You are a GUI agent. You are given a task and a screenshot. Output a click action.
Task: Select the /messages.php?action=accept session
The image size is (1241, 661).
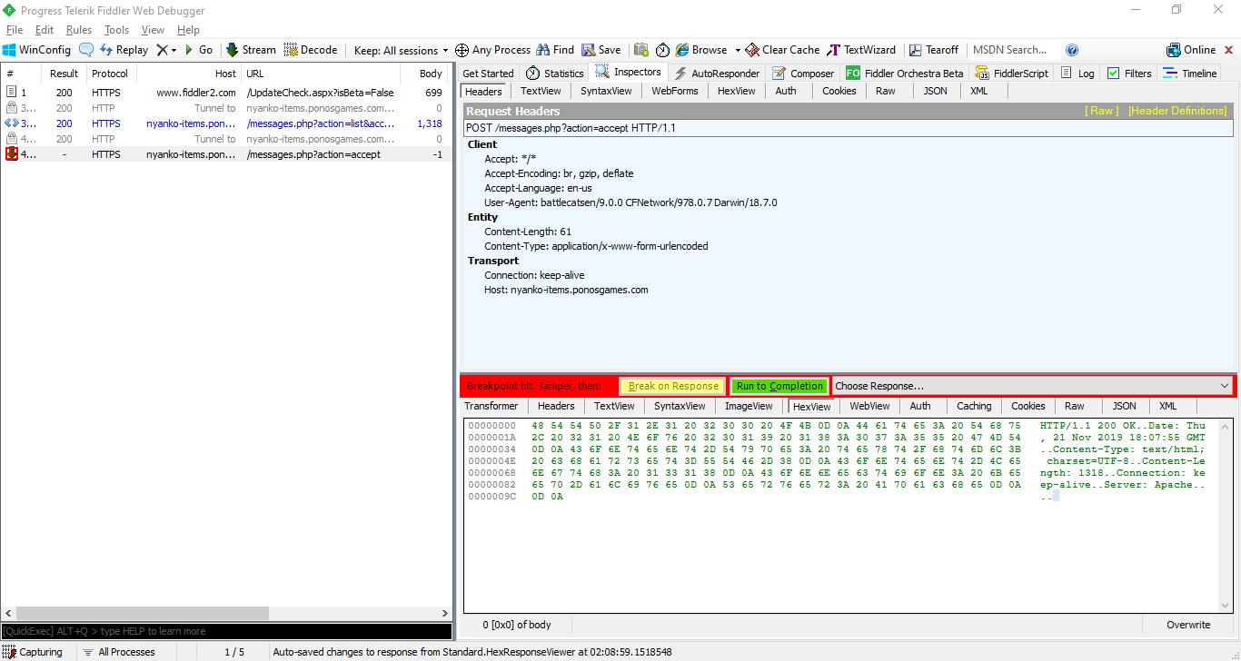pos(225,154)
